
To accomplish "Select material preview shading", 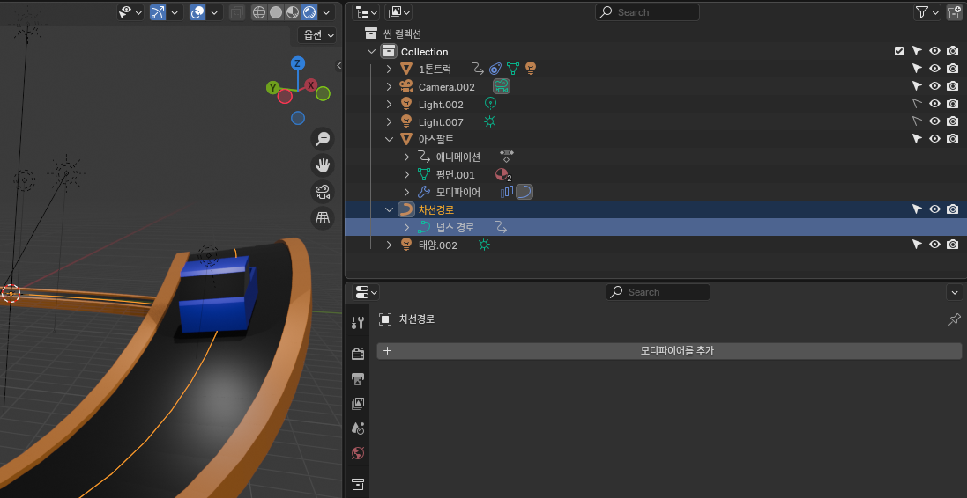I will [293, 12].
